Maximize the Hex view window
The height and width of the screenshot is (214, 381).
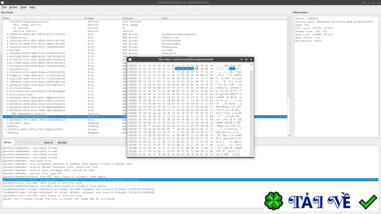coord(246,59)
